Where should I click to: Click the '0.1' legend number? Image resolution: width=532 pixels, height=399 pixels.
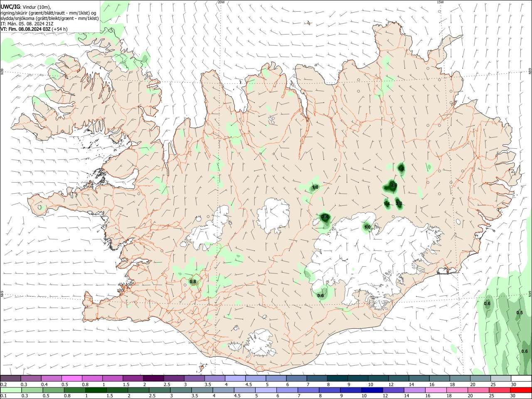[x=3, y=396]
